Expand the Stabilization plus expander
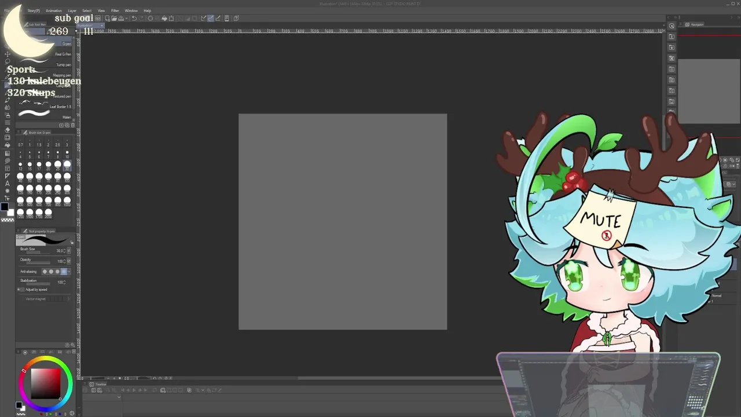 19,289
